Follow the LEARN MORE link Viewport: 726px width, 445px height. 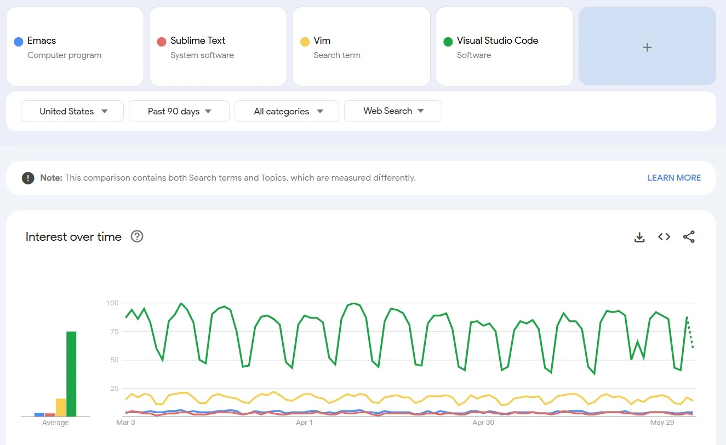click(674, 178)
